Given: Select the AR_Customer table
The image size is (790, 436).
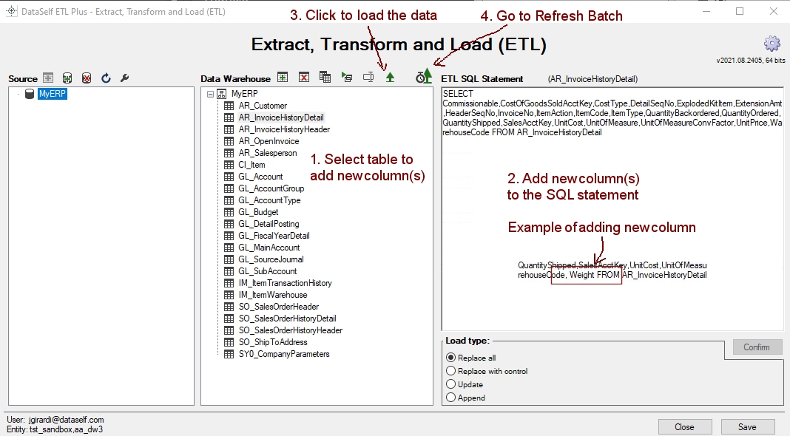Looking at the screenshot, I should pos(262,106).
